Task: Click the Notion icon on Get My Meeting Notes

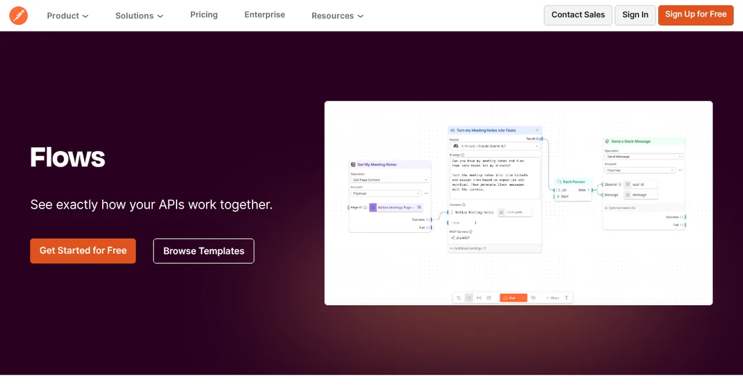Action: click(353, 165)
